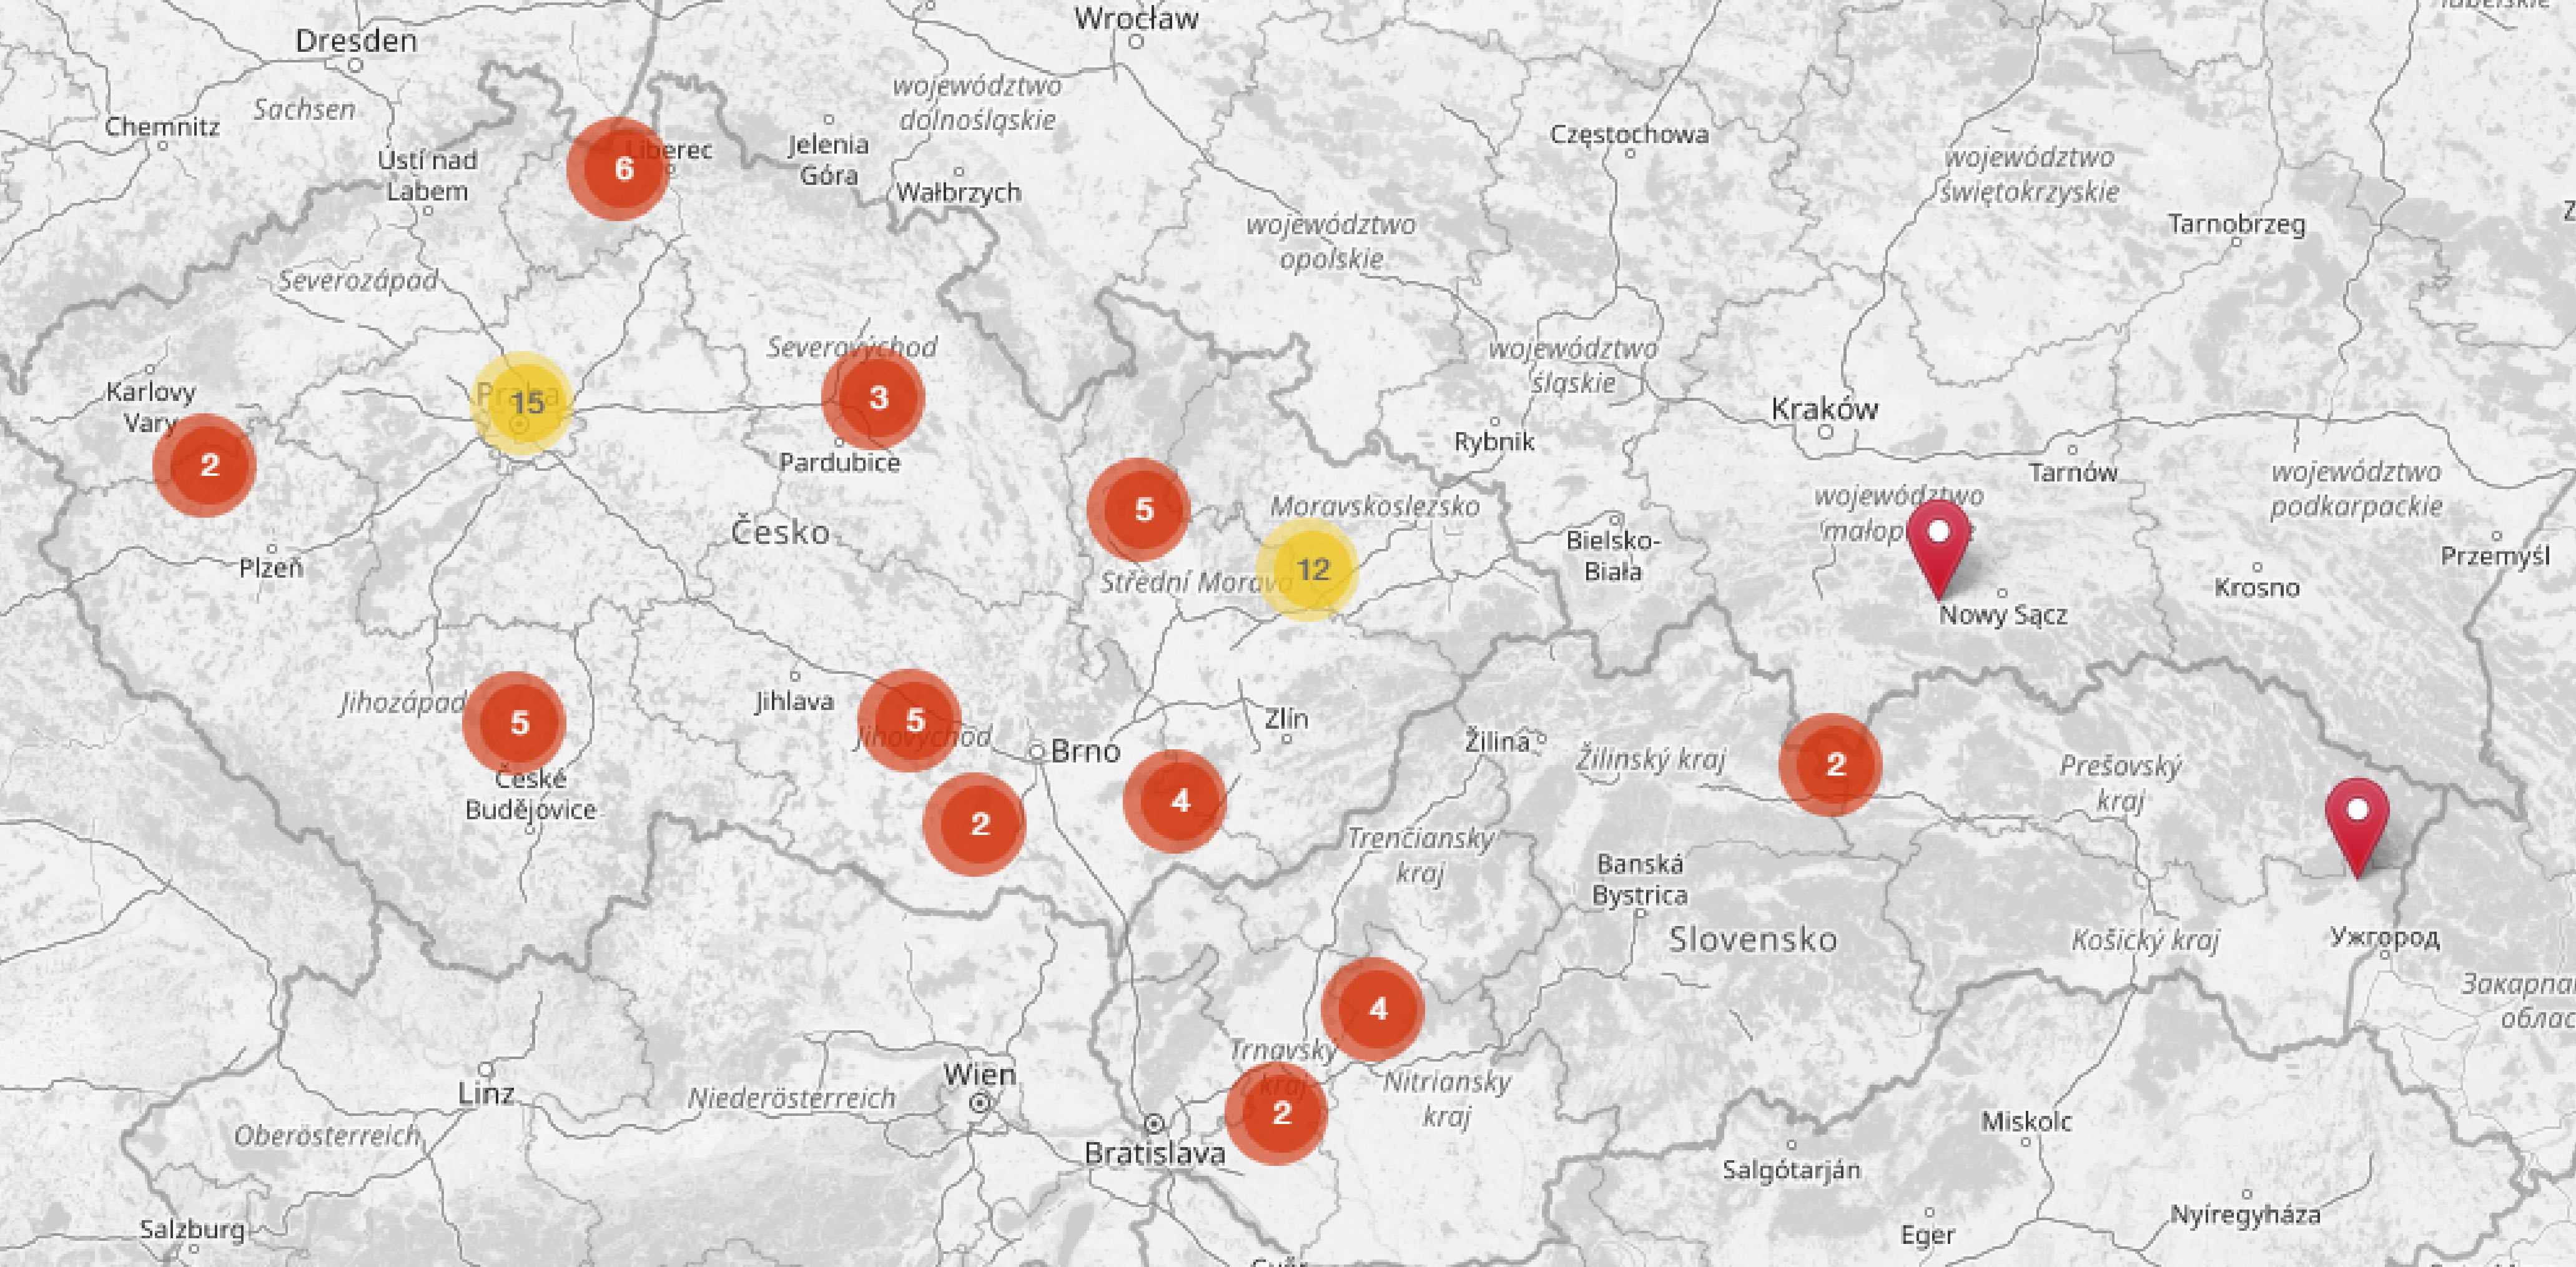Click the Niederösterreich region label
2576x1267 pixels.
(791, 1098)
